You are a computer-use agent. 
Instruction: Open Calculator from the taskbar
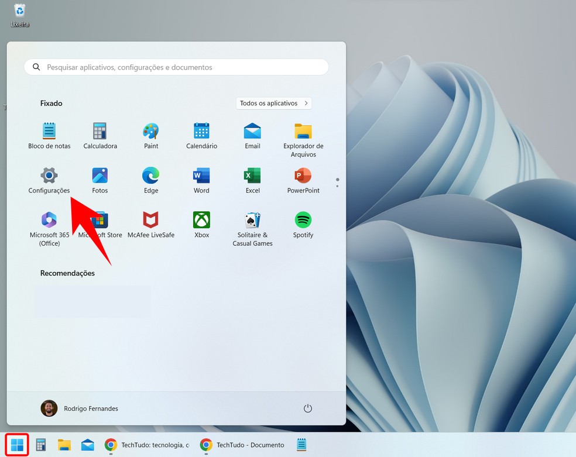(41, 445)
